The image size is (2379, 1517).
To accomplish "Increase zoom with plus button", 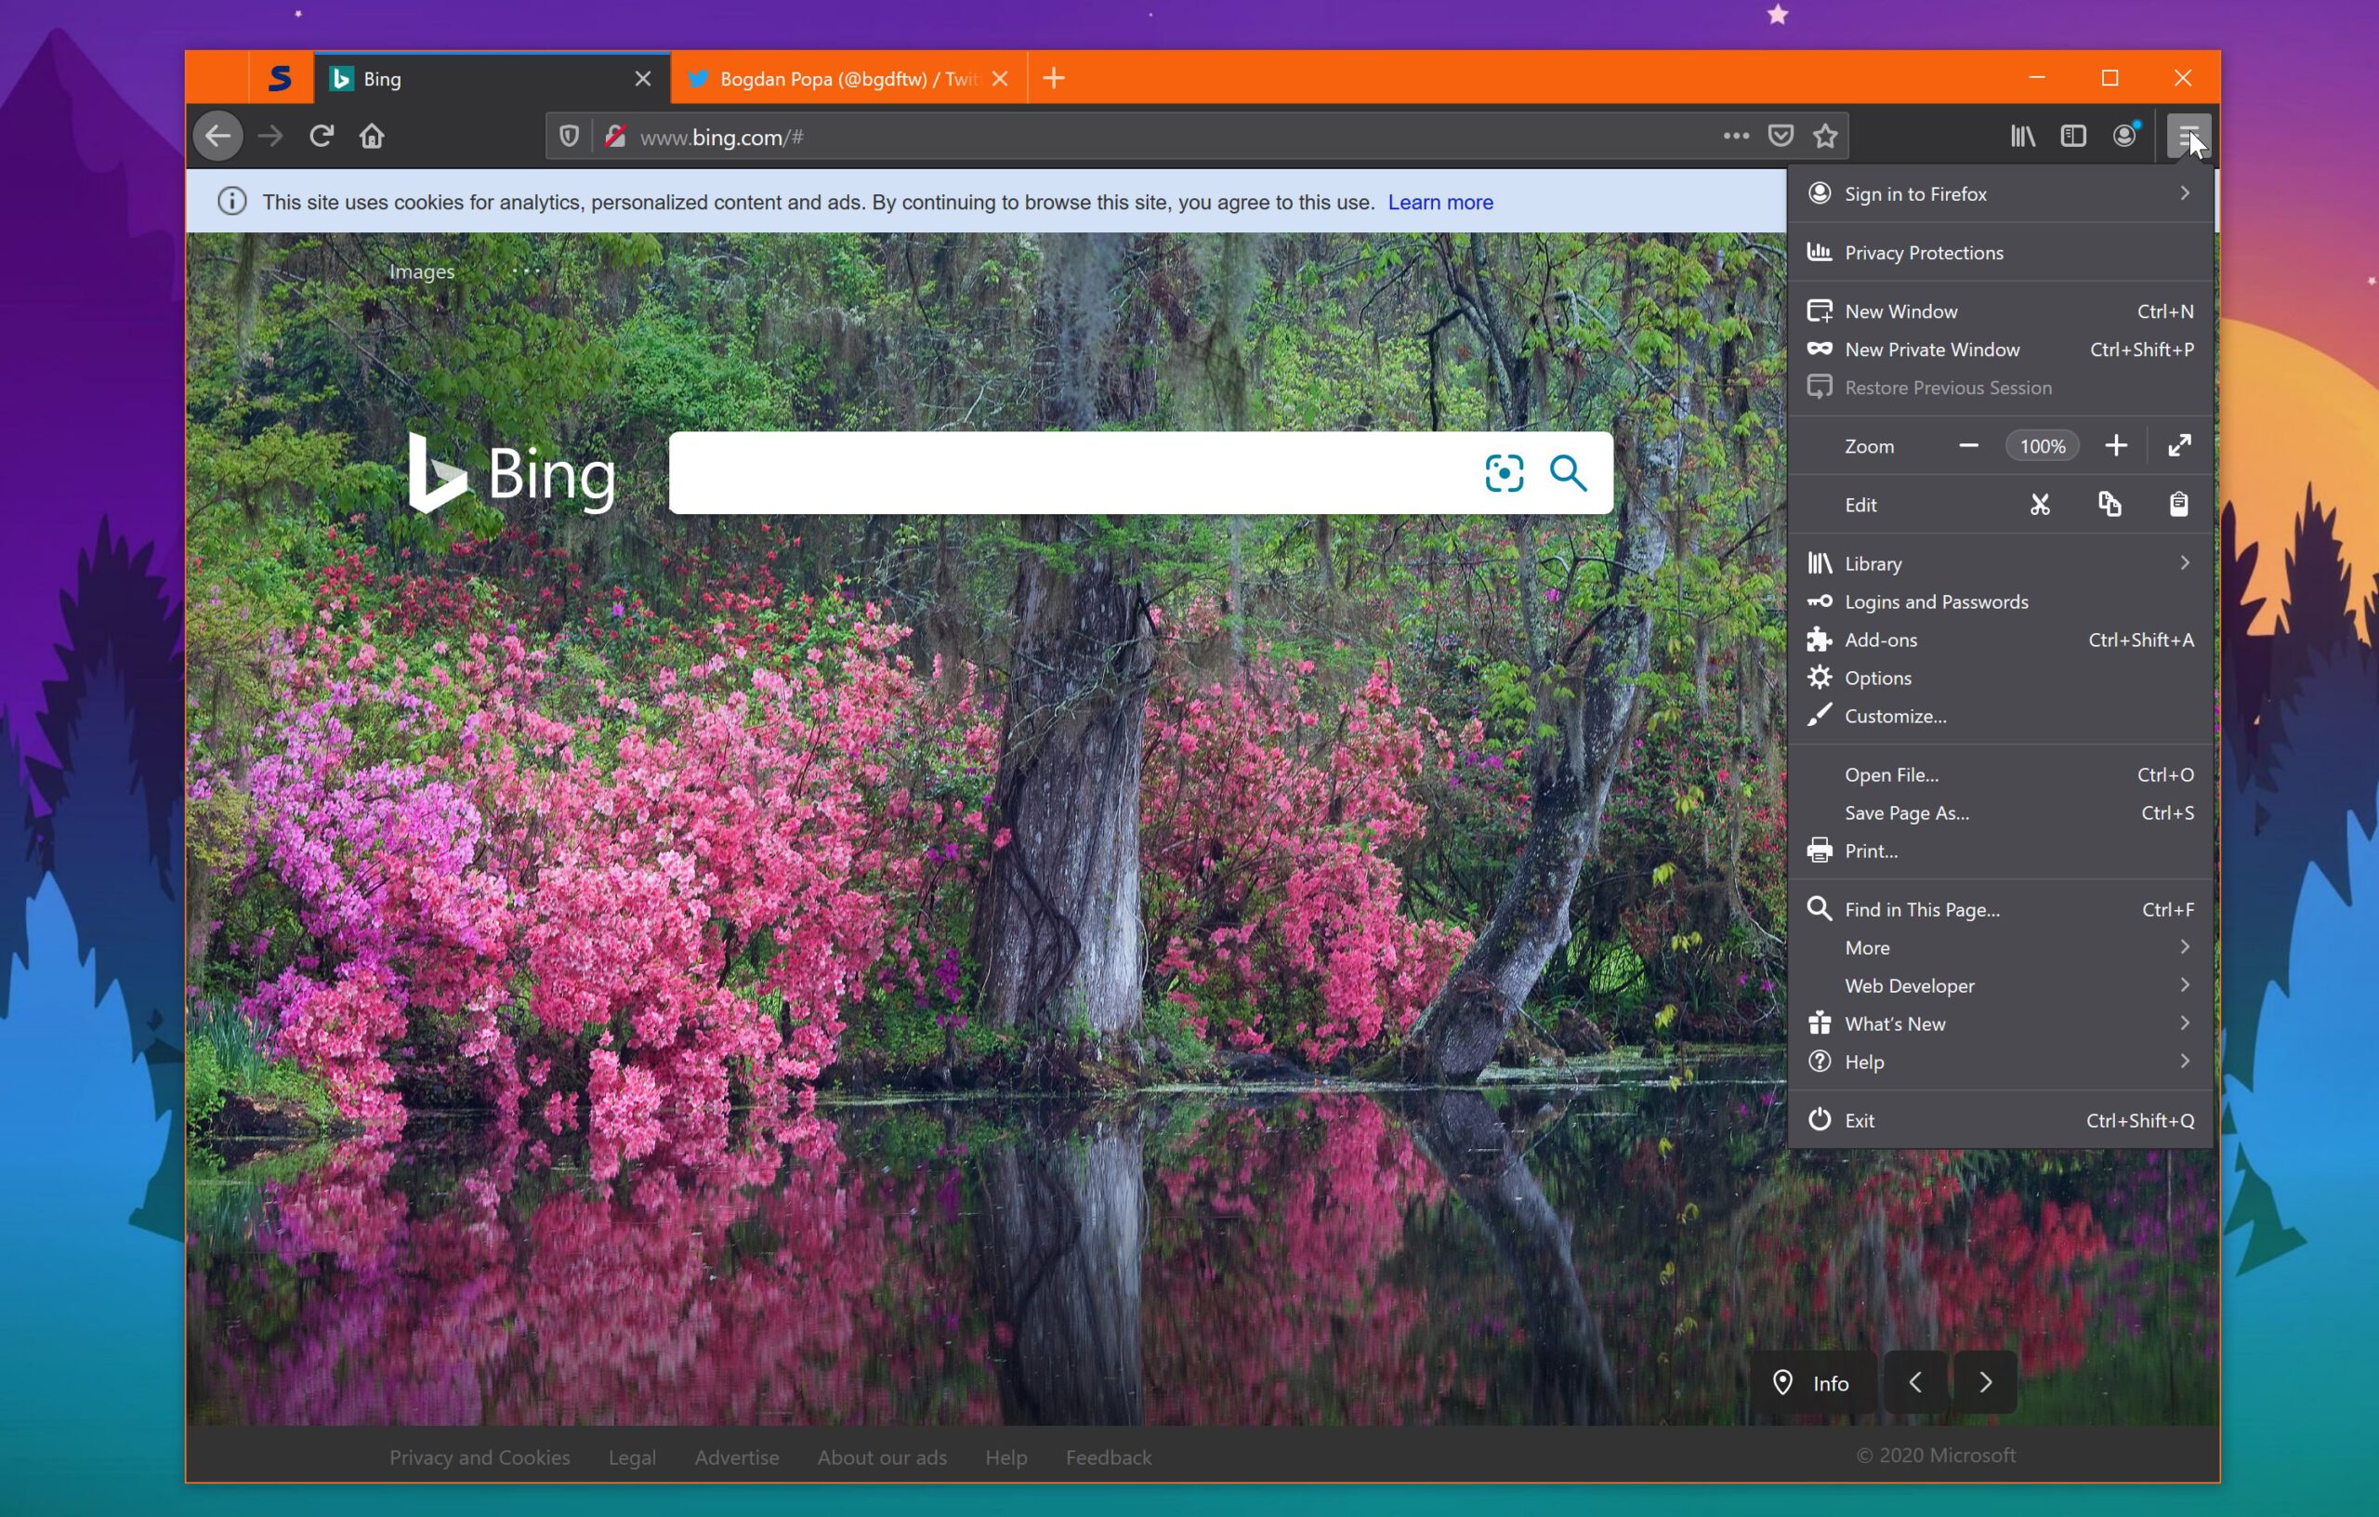I will tap(2115, 445).
